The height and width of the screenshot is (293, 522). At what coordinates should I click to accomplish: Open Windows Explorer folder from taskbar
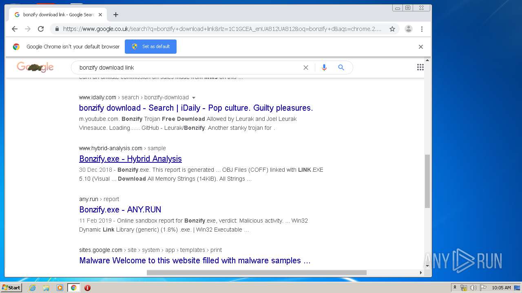coord(46,288)
